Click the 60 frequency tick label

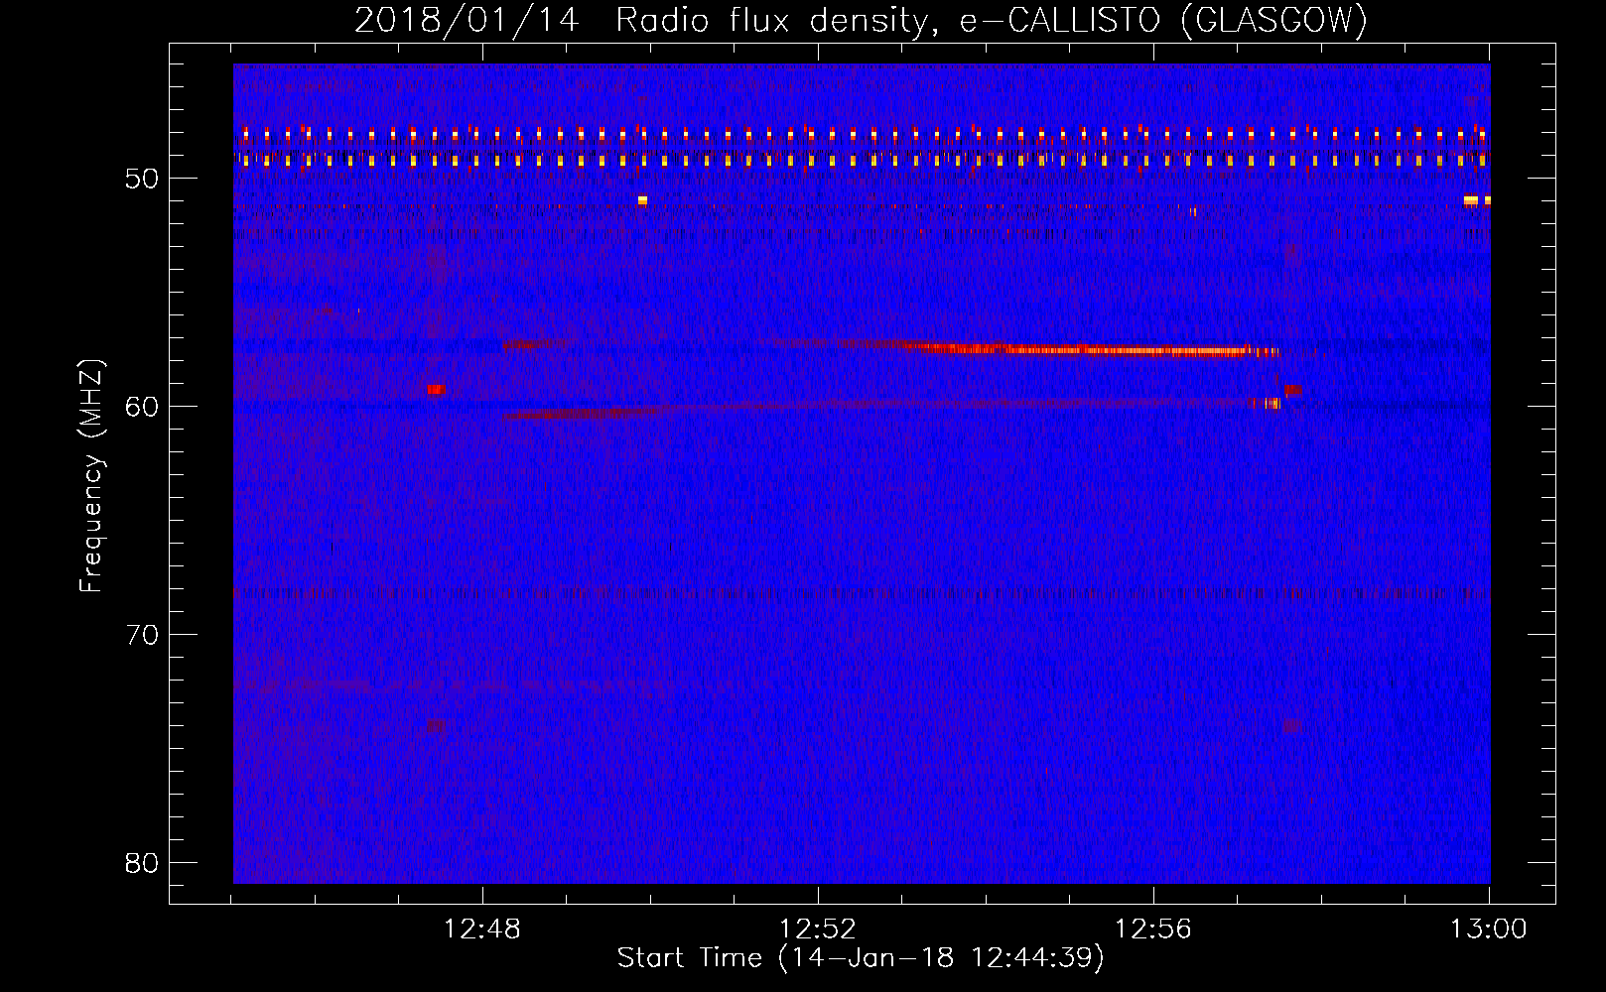(x=142, y=407)
